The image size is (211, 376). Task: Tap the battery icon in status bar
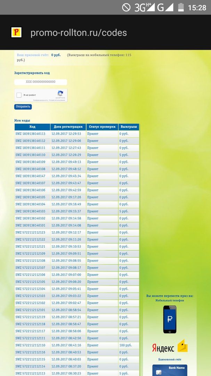point(181,7)
